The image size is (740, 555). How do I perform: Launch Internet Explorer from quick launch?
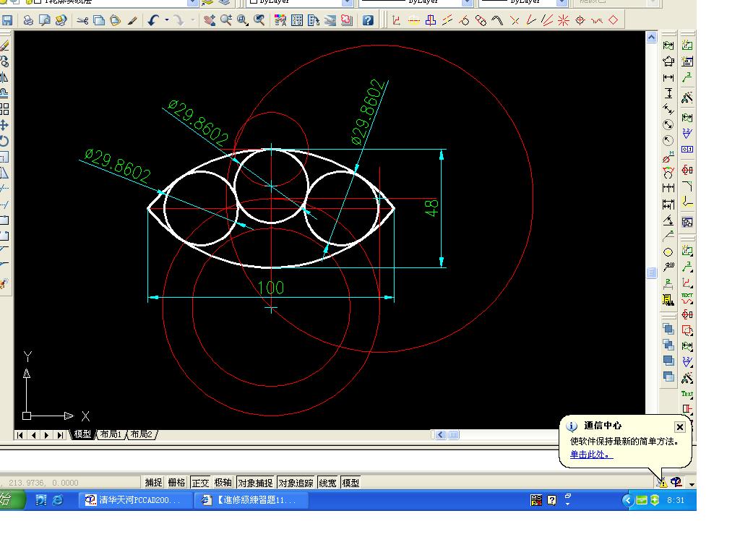pos(58,500)
